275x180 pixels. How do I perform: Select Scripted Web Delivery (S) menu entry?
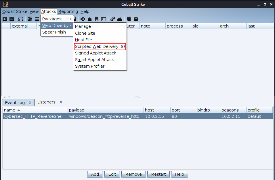(x=100, y=46)
